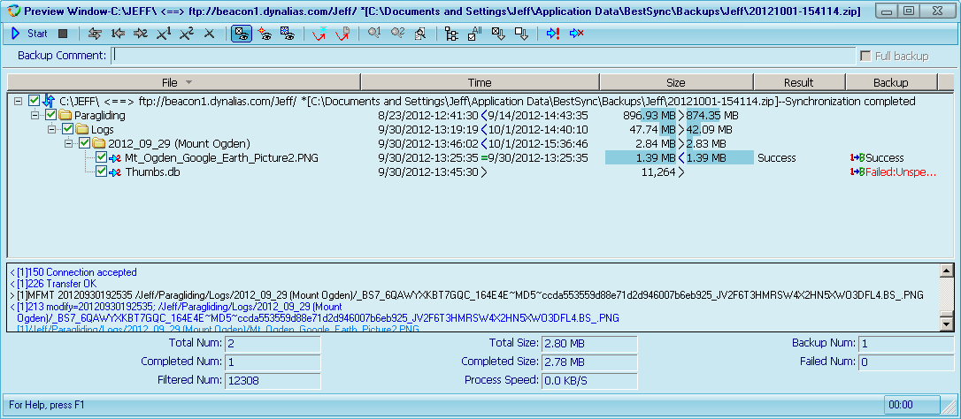Select the Thumbs.db file name
Screen dimensions: 961x419
[152, 172]
